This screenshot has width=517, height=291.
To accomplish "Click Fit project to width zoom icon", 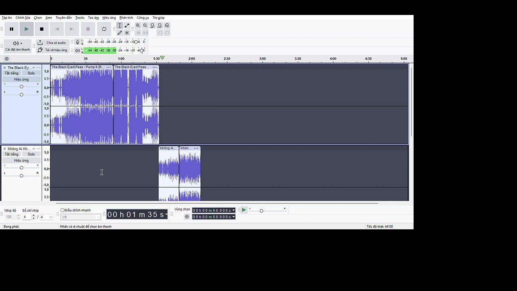I will click(160, 25).
